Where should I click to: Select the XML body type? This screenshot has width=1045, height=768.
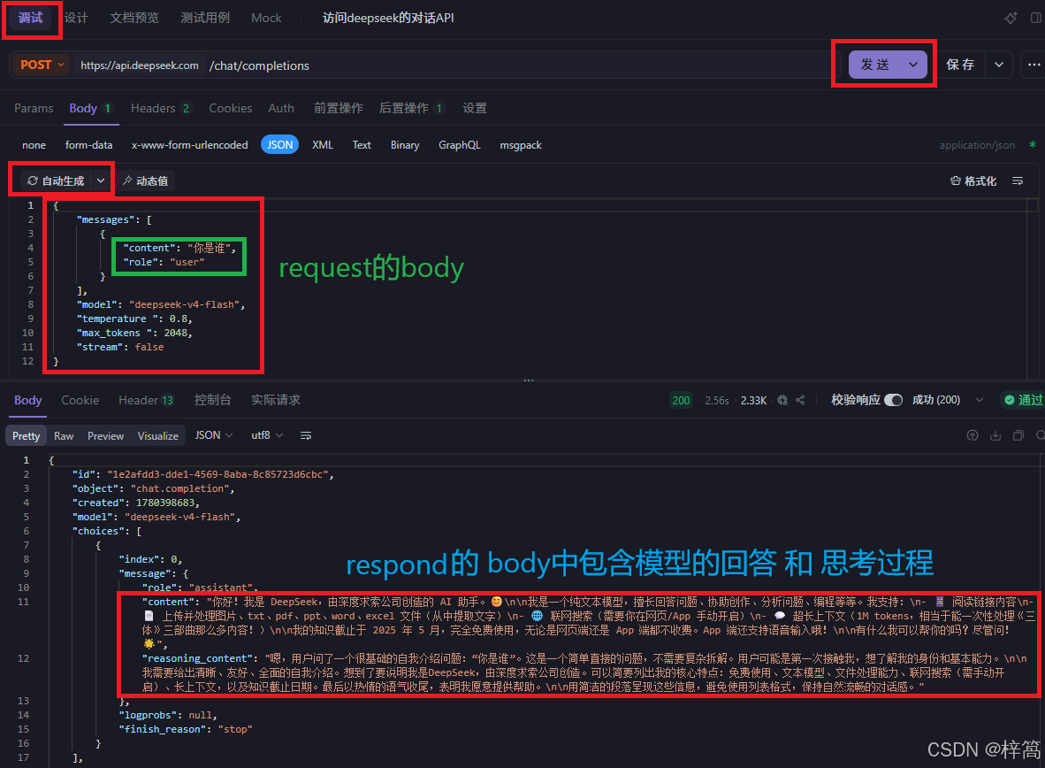[x=323, y=145]
